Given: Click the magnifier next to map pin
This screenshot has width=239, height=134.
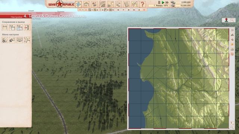Looking at the screenshot, I should tap(232, 20).
